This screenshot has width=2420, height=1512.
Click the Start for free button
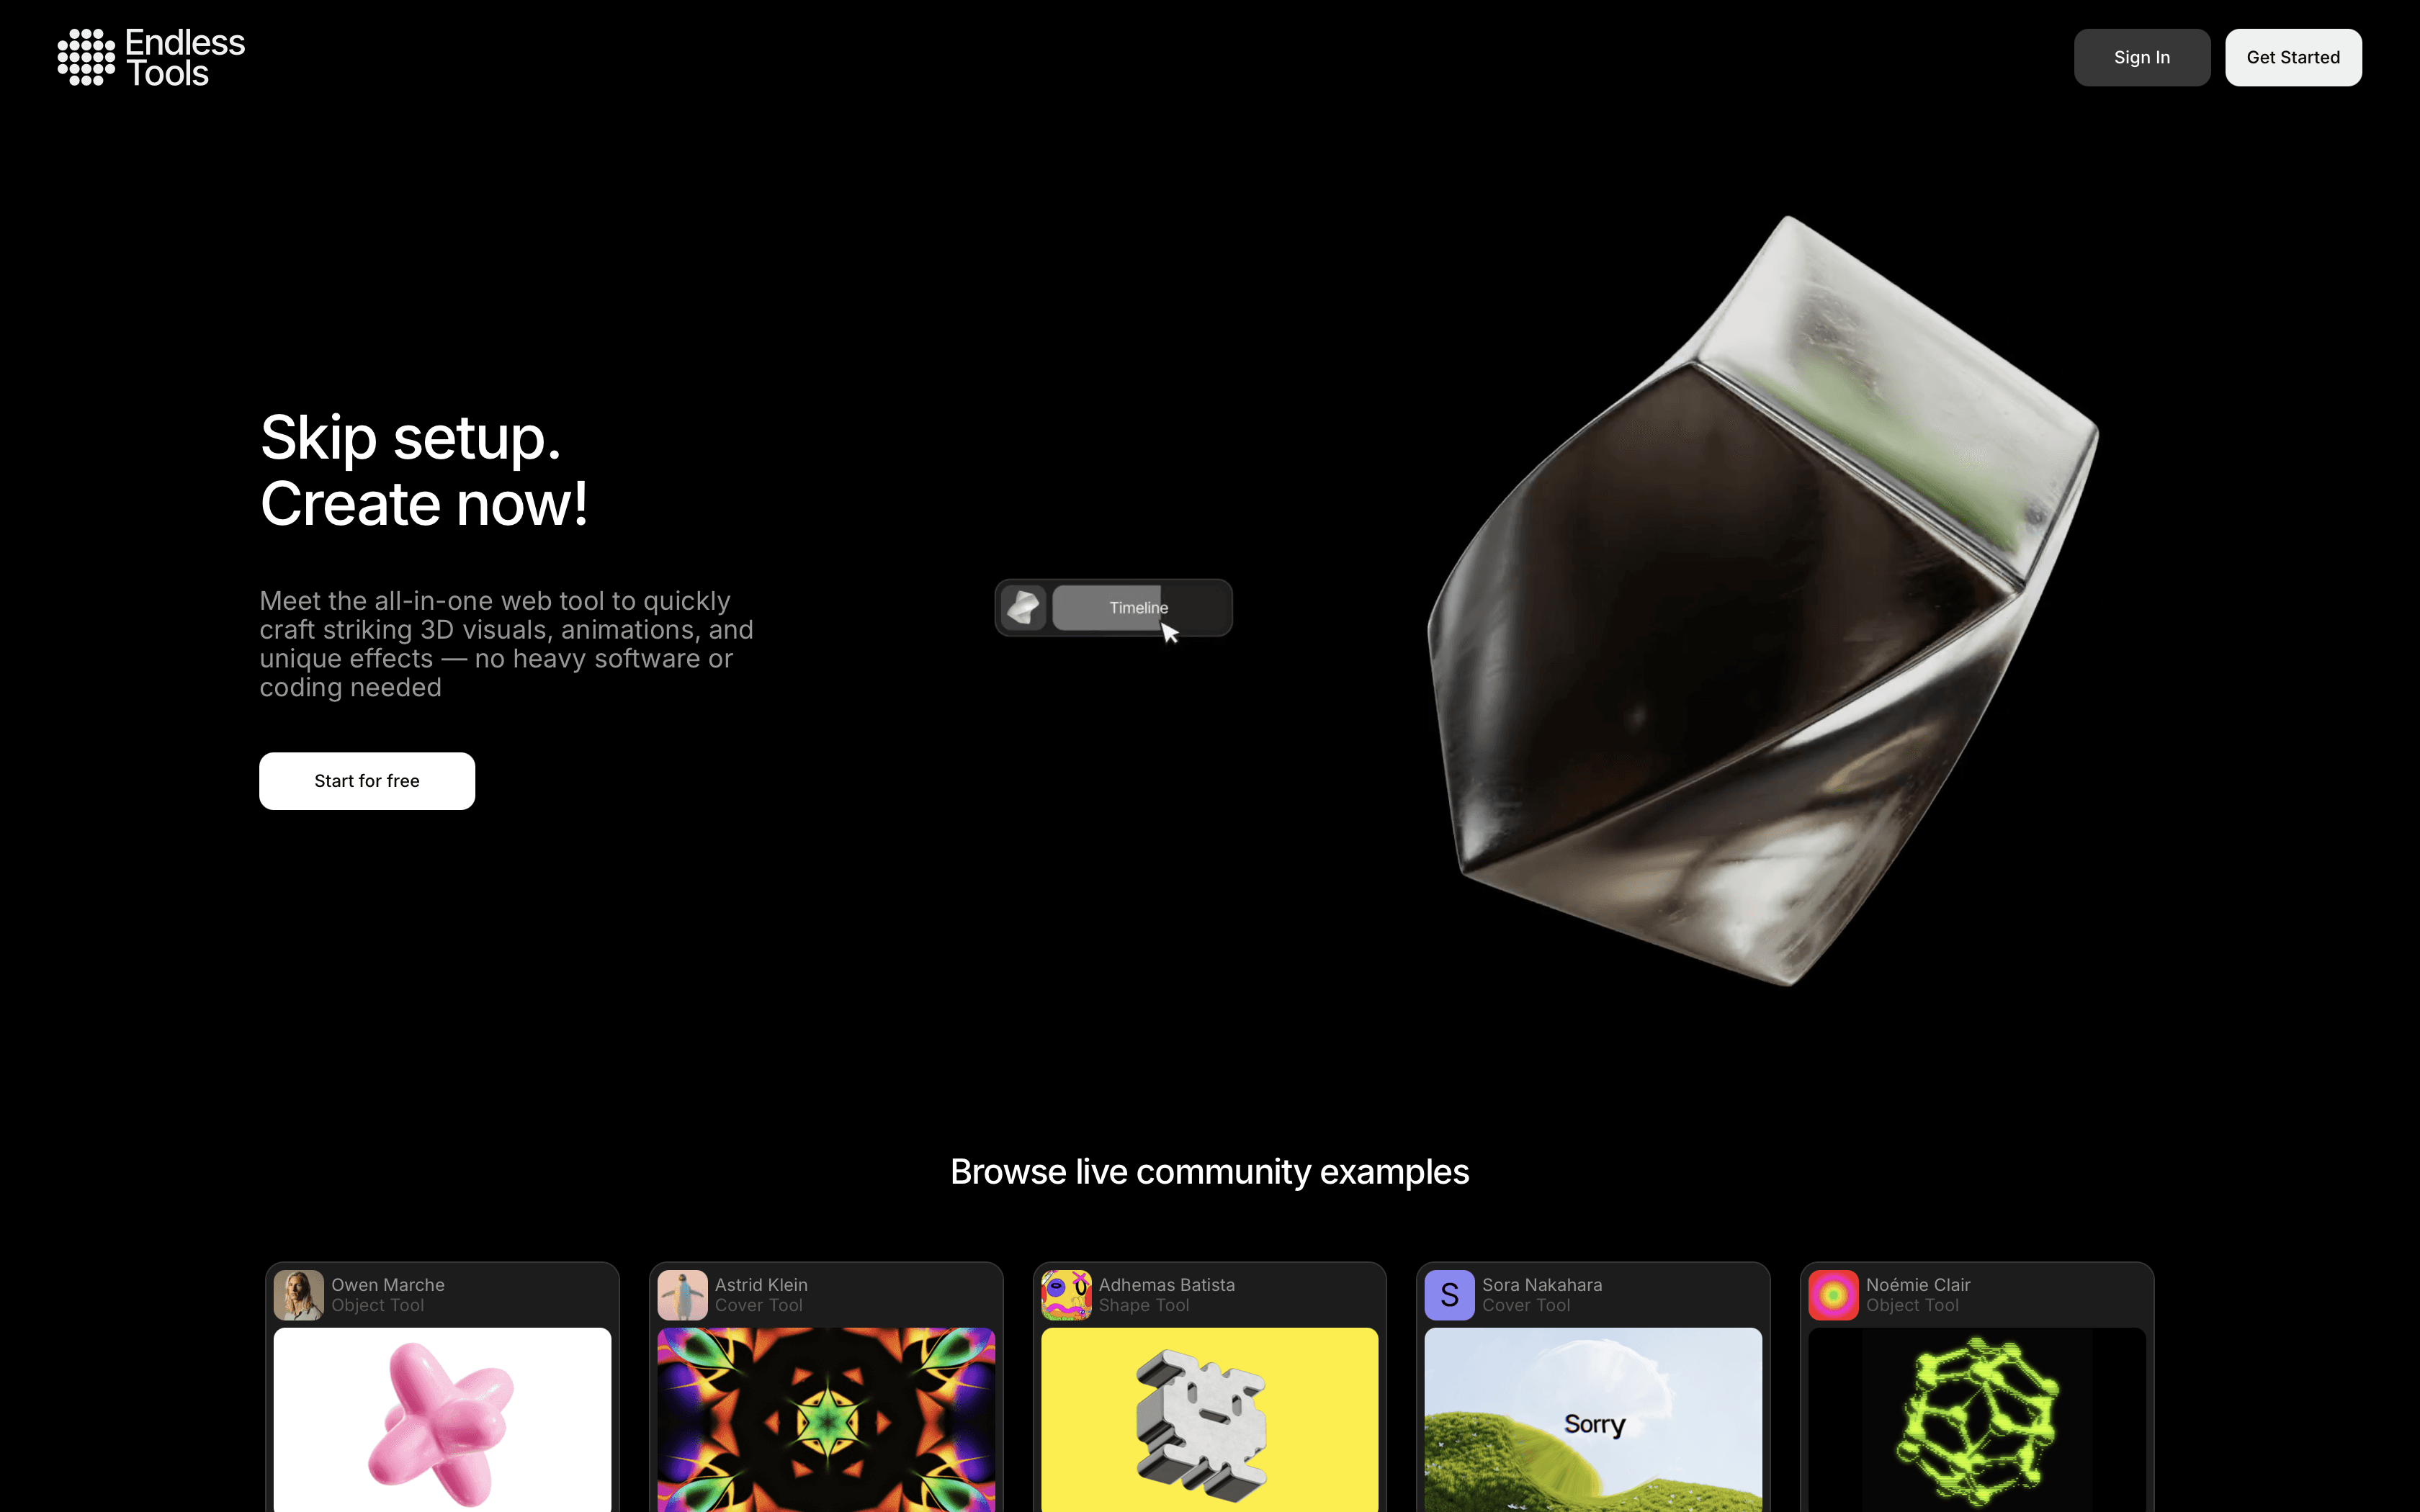[367, 781]
